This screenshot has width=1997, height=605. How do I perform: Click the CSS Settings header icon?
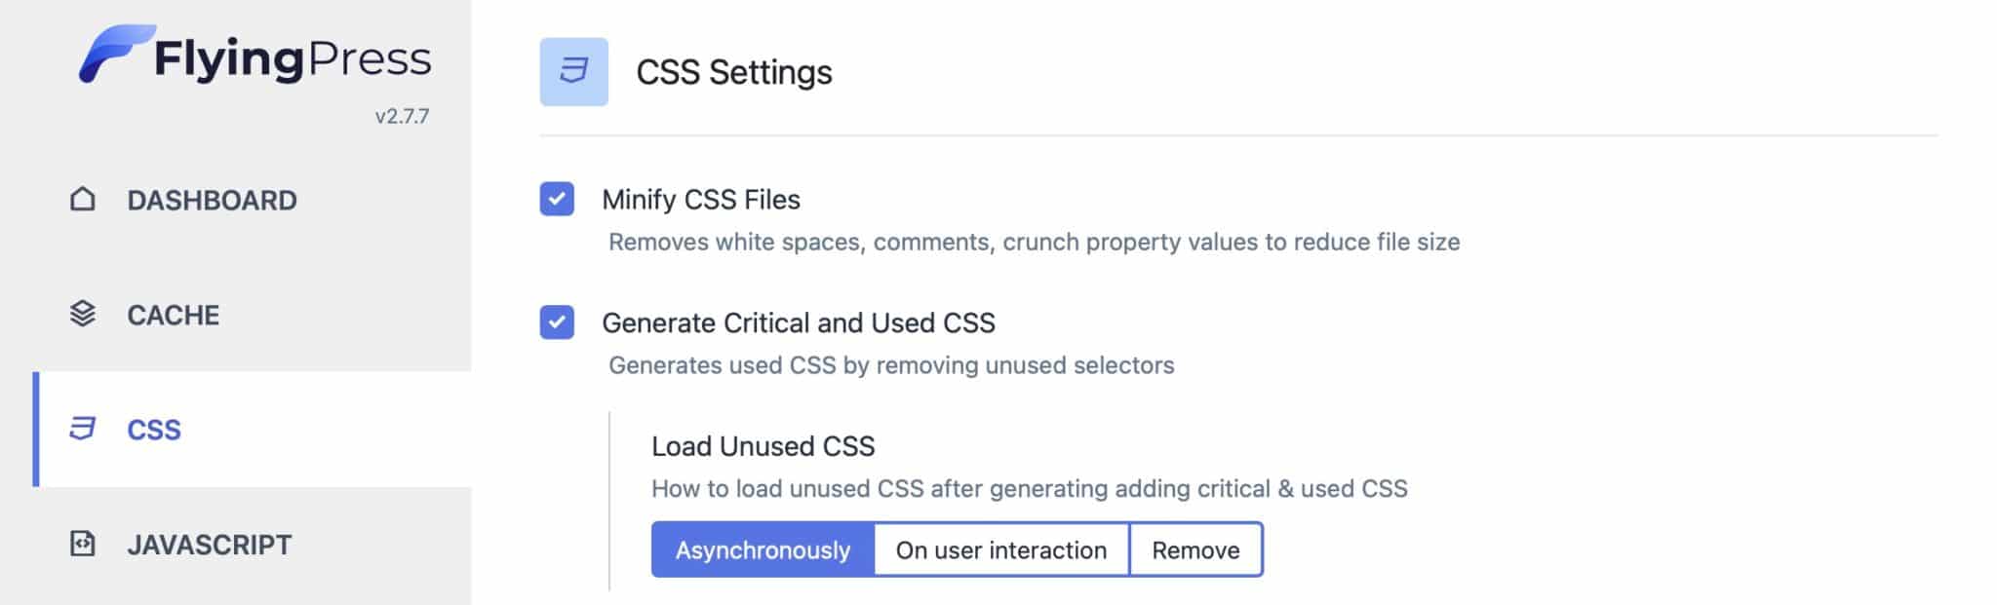click(x=573, y=72)
